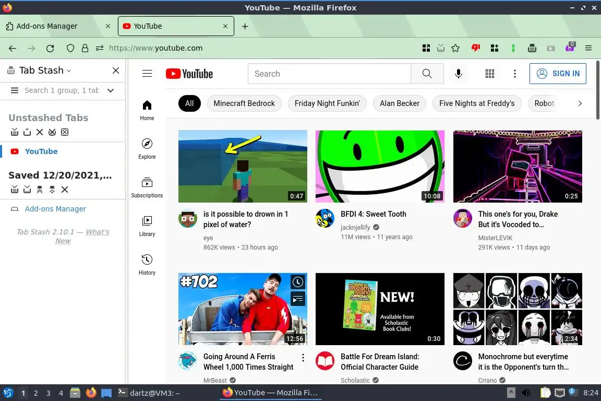601x401 pixels.
Task: Open the Firefox application menu
Action: click(x=588, y=49)
